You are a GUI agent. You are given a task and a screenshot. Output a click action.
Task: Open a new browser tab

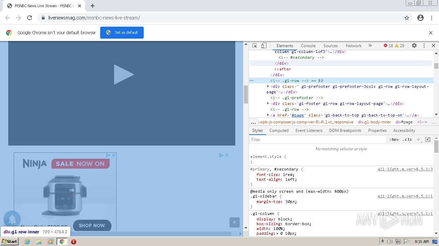pos(92,6)
